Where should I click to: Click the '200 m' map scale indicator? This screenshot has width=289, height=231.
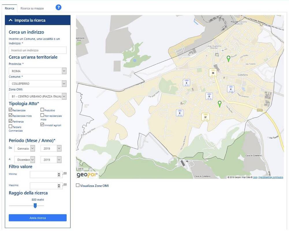click(x=83, y=169)
